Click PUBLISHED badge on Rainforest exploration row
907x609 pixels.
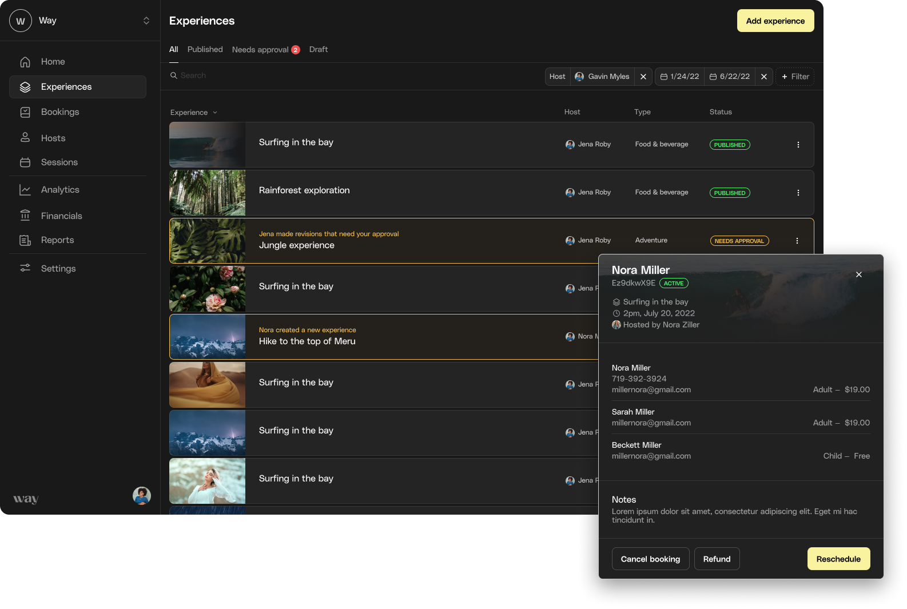pos(730,193)
